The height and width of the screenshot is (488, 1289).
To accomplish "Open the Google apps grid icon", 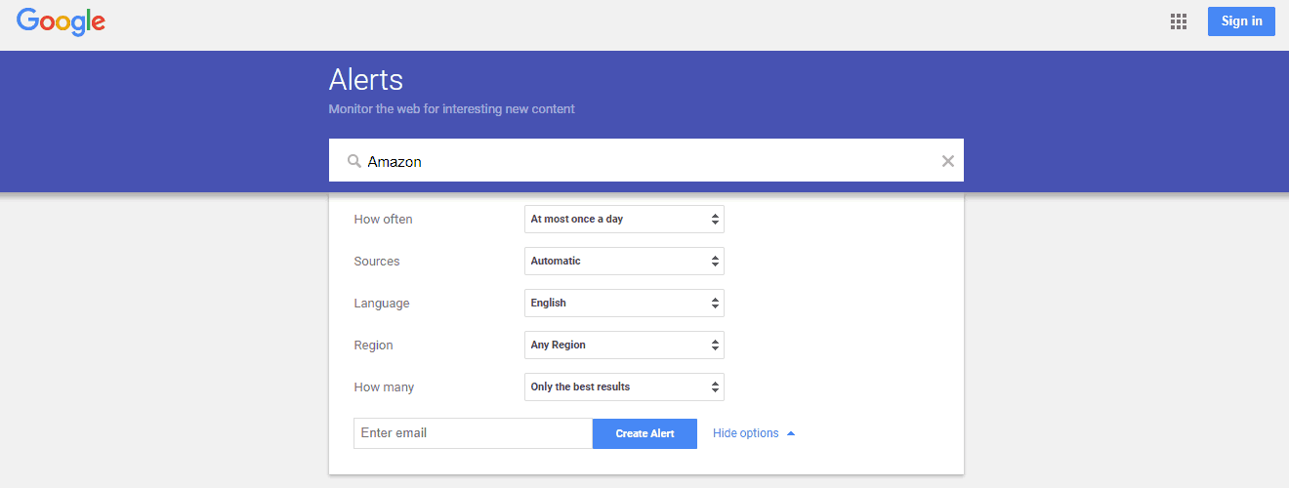I will click(x=1179, y=21).
